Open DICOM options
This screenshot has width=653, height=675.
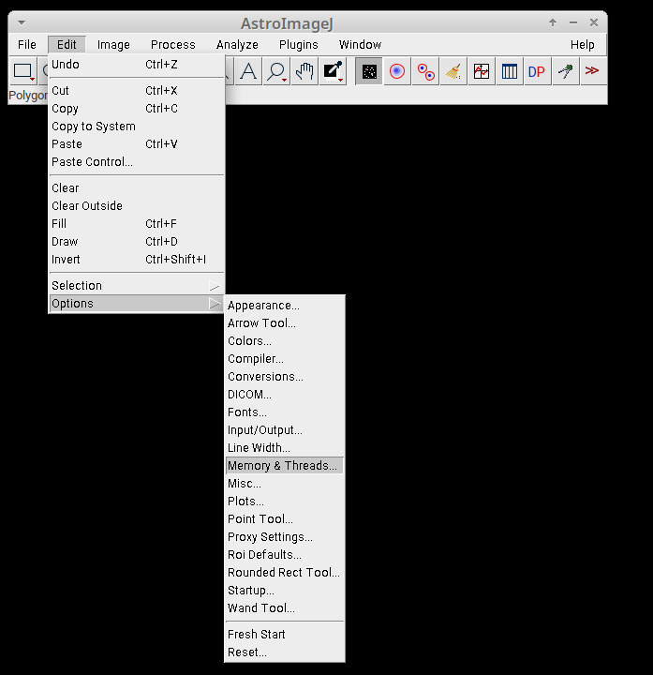[285, 395]
